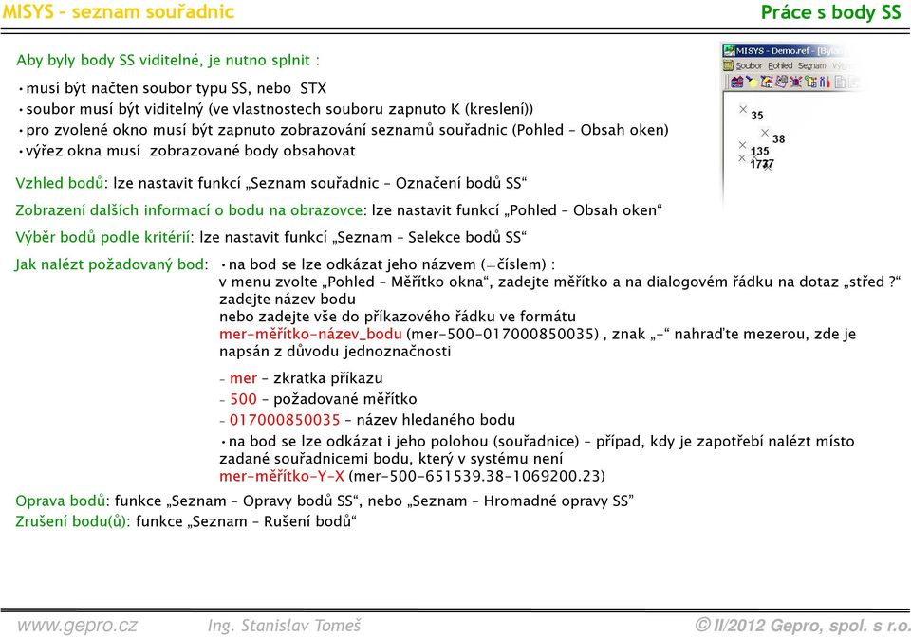
Task: Open the Soubor menu
Action: (749, 66)
